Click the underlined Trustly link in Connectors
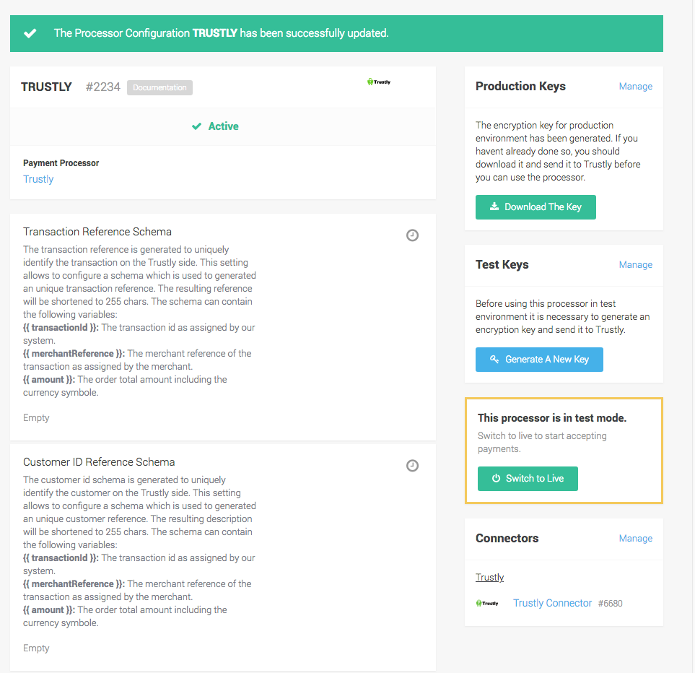The width and height of the screenshot is (695, 673). tap(489, 578)
